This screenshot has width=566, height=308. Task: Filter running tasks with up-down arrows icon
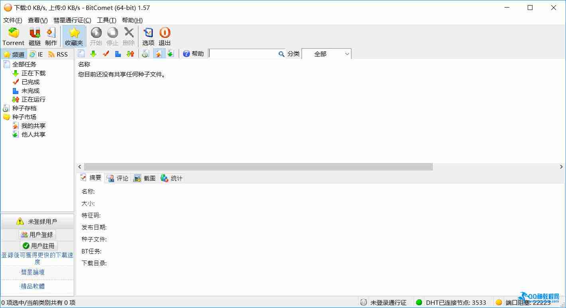click(130, 54)
